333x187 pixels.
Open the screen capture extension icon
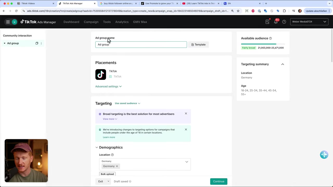pyautogui.click(x=247, y=11)
